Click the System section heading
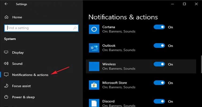This screenshot has height=107, width=202. 10,39
